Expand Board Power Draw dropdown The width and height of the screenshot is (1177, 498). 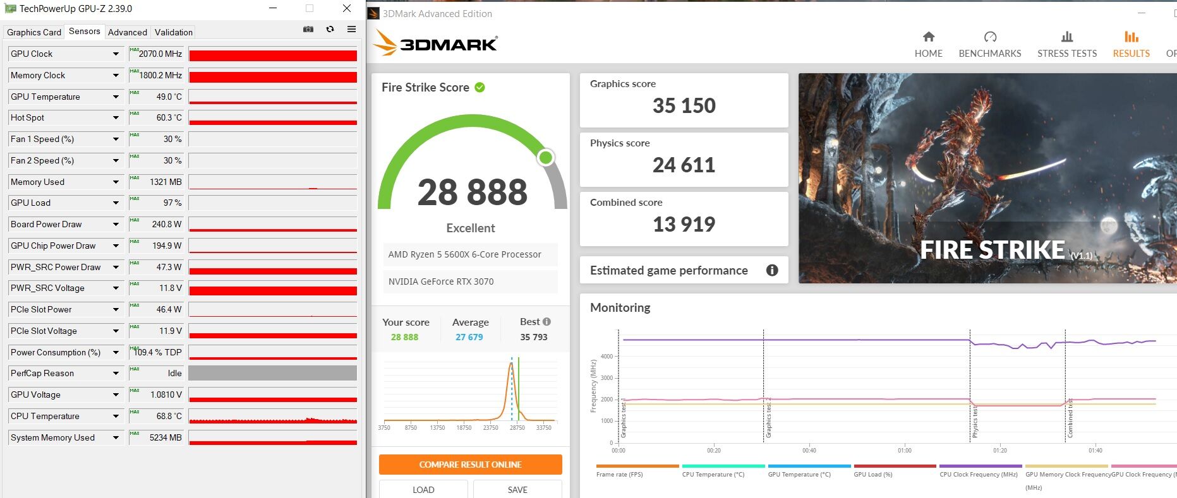coord(116,225)
